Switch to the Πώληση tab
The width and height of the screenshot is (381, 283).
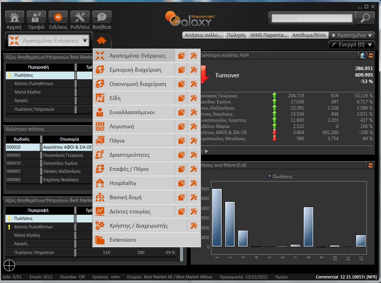(x=236, y=35)
